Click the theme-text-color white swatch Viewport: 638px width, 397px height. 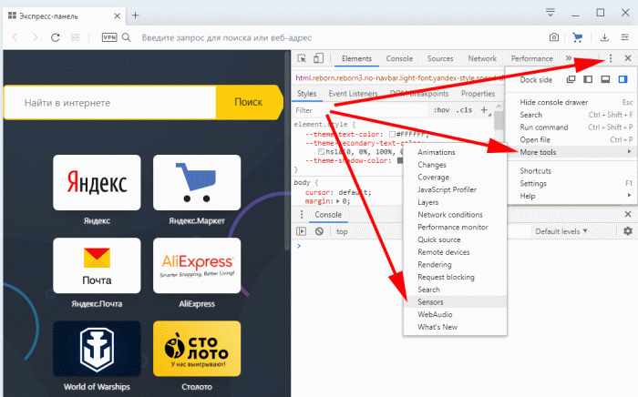coord(392,134)
